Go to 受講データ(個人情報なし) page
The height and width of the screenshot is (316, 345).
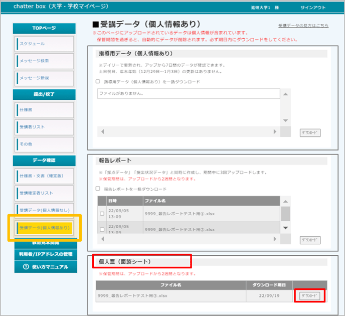click(45, 210)
